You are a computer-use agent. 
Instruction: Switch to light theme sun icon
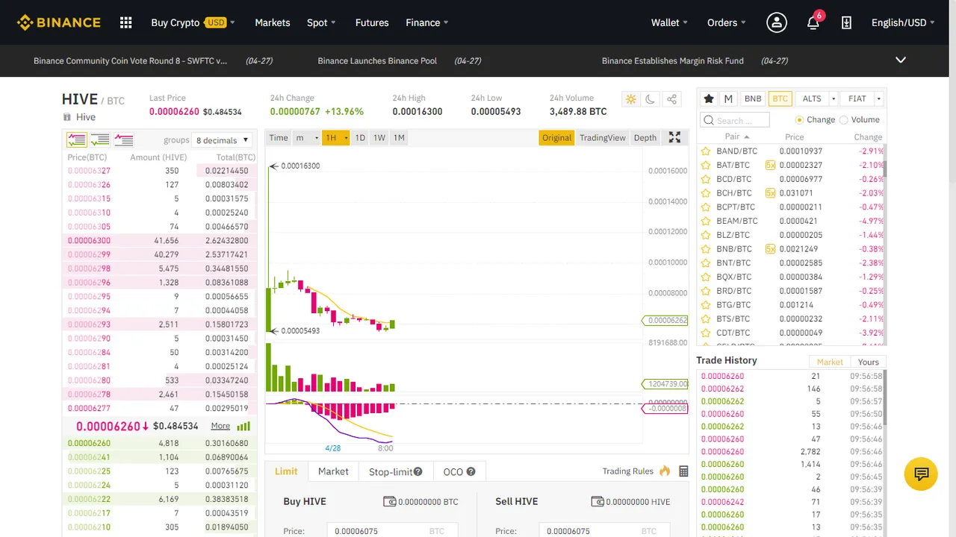coord(631,99)
